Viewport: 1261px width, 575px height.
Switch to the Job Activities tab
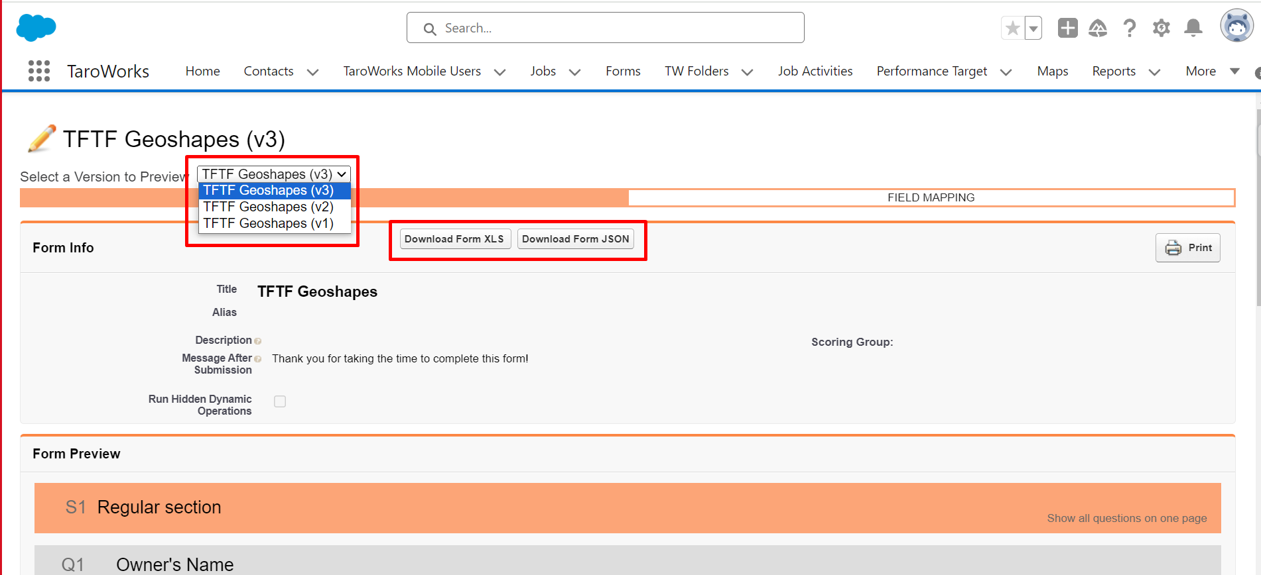tap(815, 71)
